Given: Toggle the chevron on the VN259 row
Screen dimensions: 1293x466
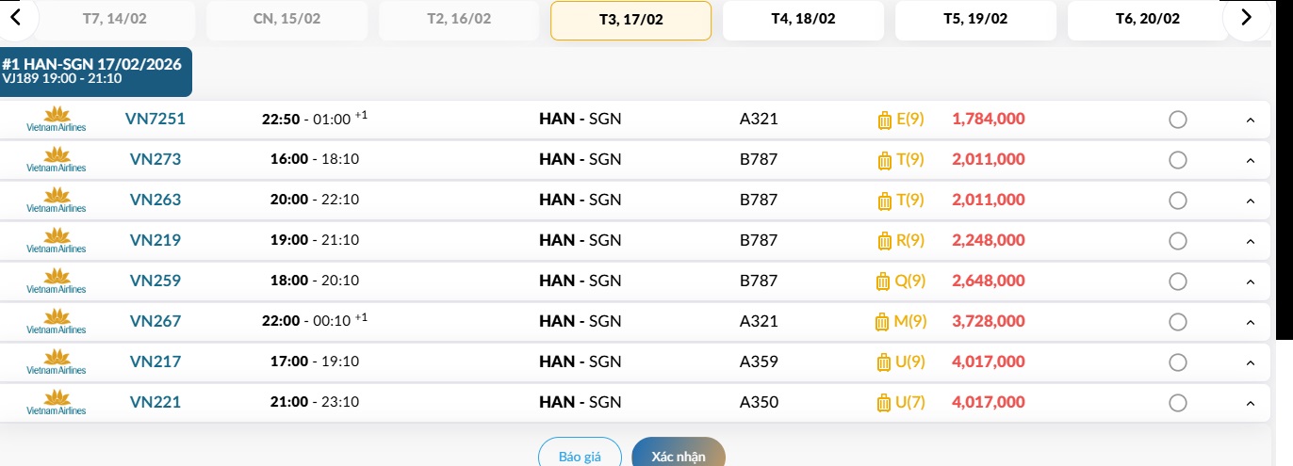Looking at the screenshot, I should click(x=1251, y=282).
